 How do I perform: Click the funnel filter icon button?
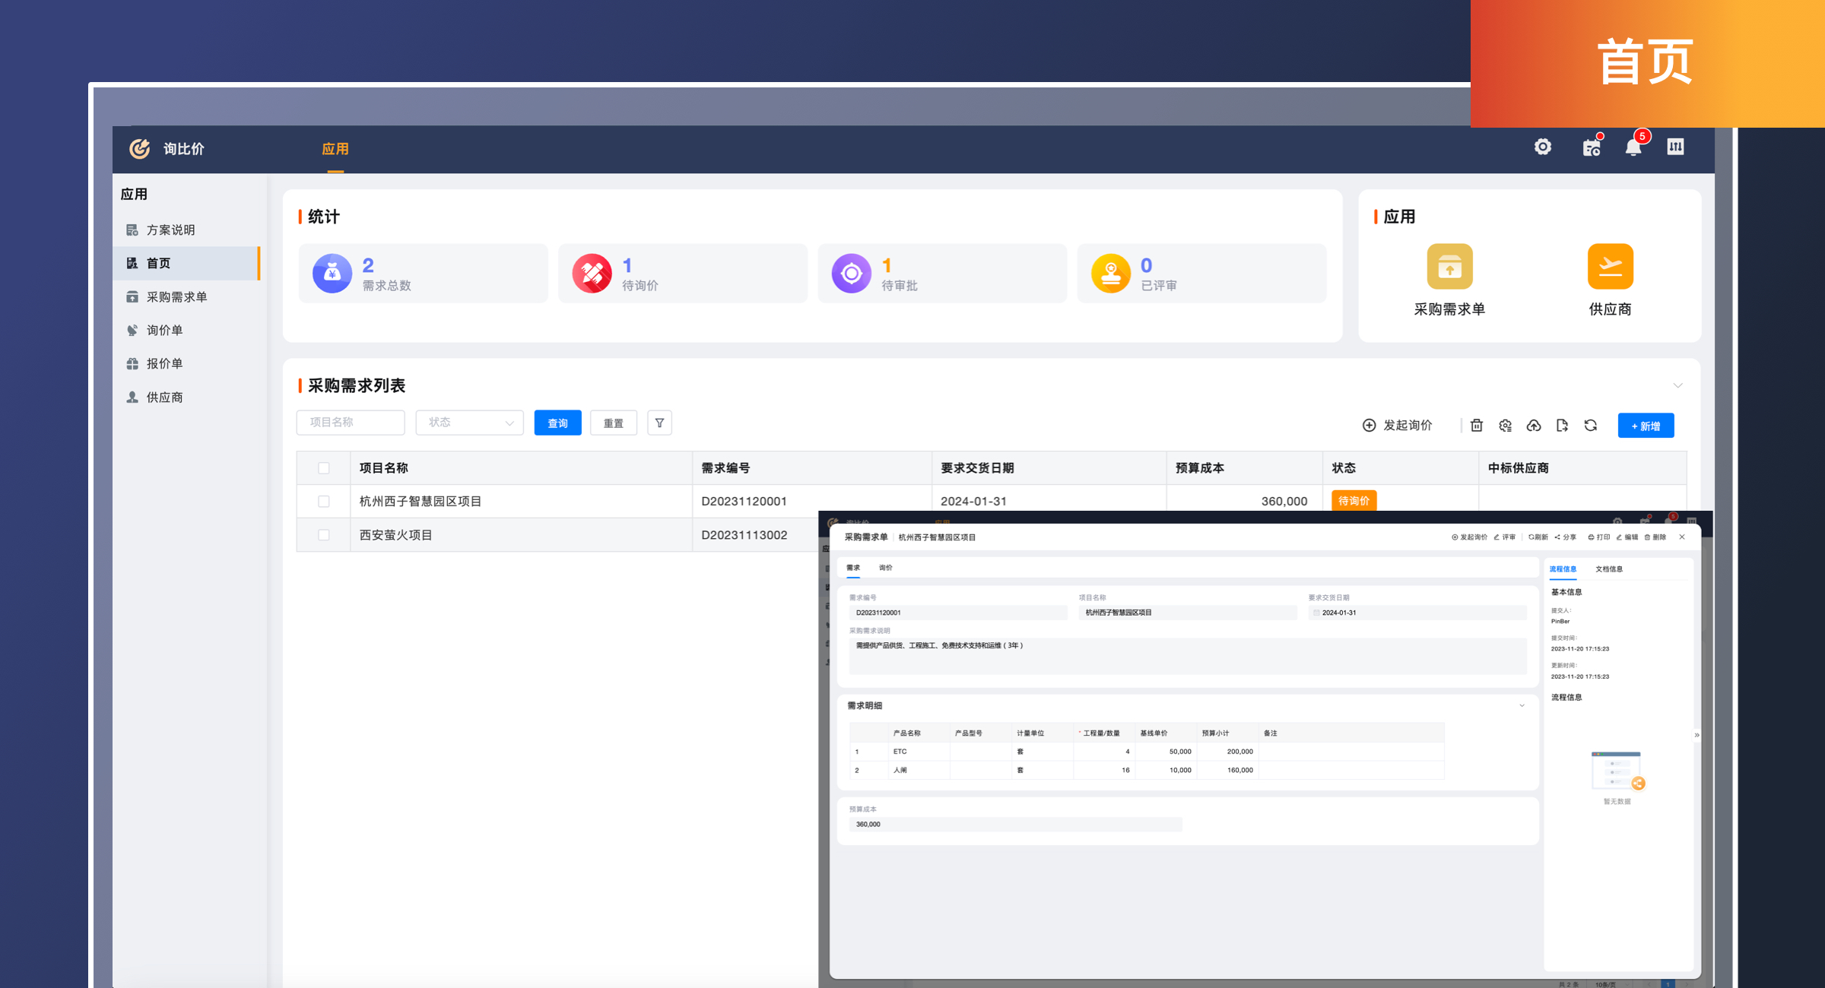tap(659, 423)
